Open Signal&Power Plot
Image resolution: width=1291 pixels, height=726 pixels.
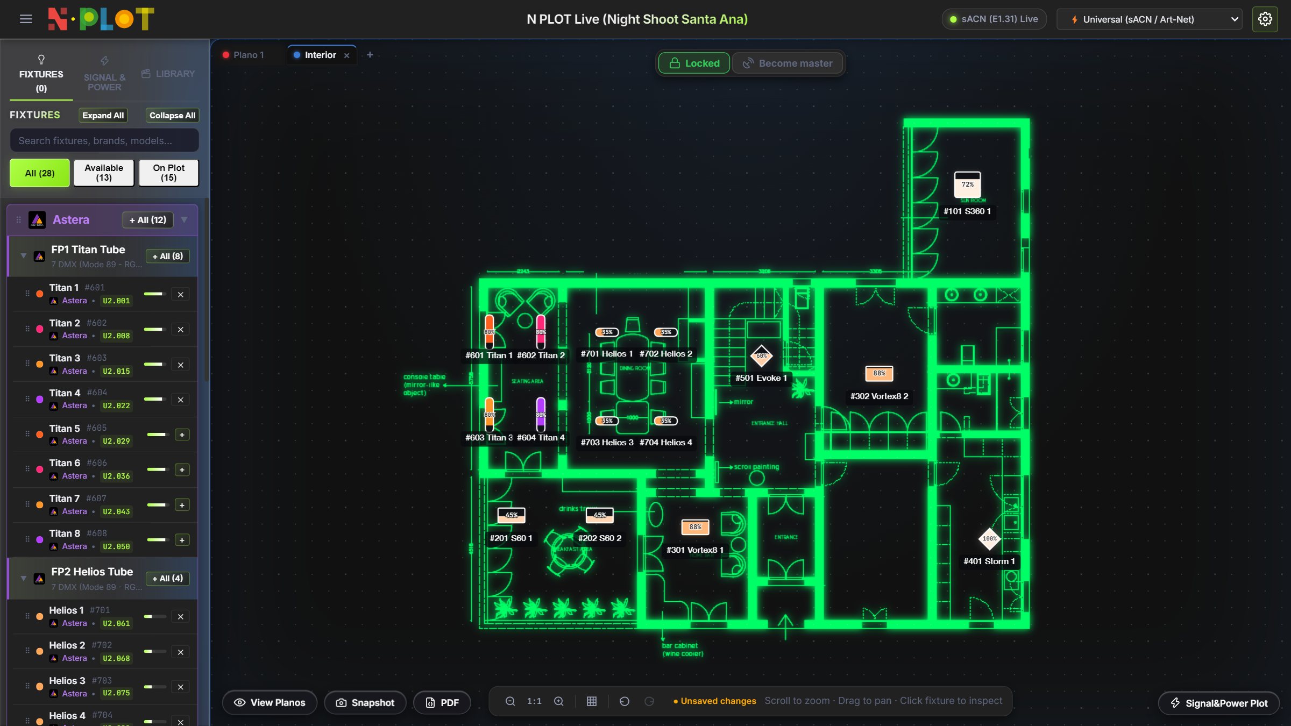[x=1219, y=703]
